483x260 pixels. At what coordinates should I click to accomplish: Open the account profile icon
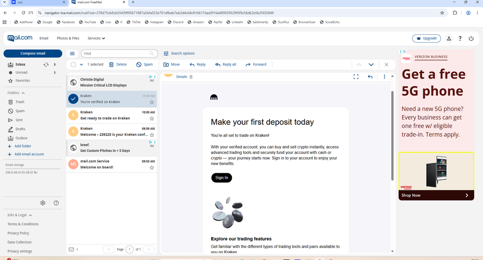click(x=449, y=38)
